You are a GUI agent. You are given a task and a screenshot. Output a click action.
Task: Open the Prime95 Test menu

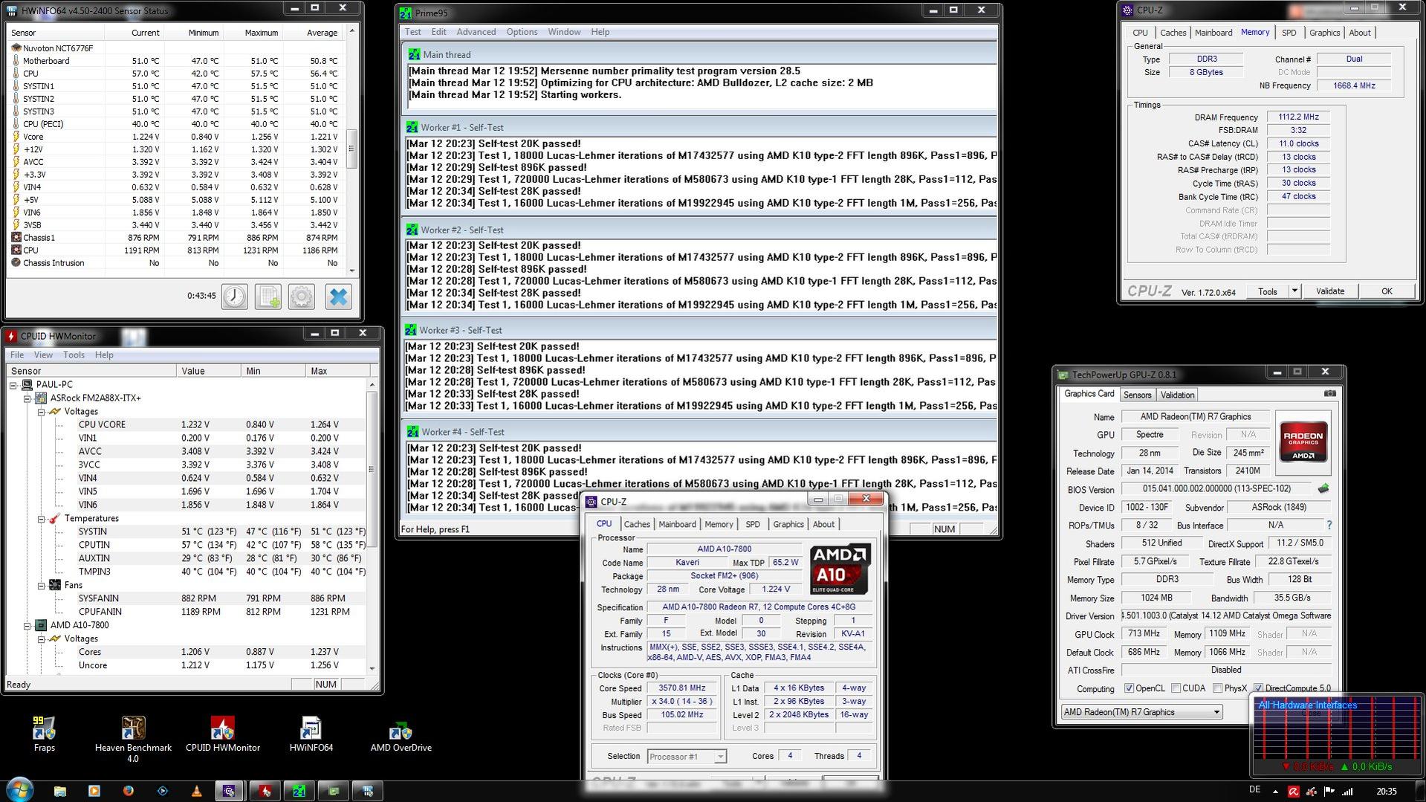tap(412, 32)
